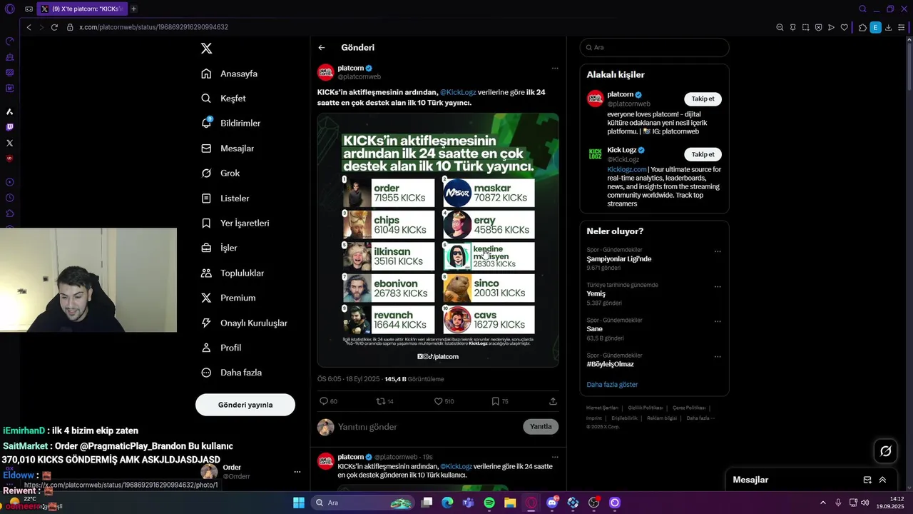Open Mesajlar in left navigation

pos(228,148)
